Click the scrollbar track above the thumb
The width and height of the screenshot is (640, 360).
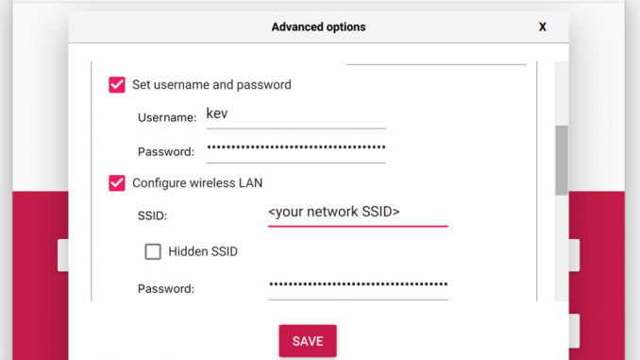pos(562,94)
